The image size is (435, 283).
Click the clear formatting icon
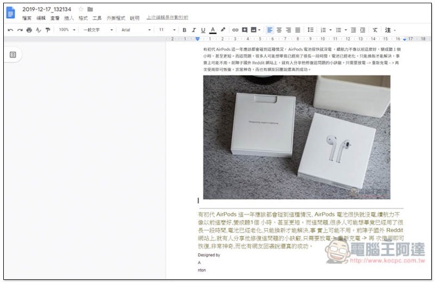pos(375,30)
